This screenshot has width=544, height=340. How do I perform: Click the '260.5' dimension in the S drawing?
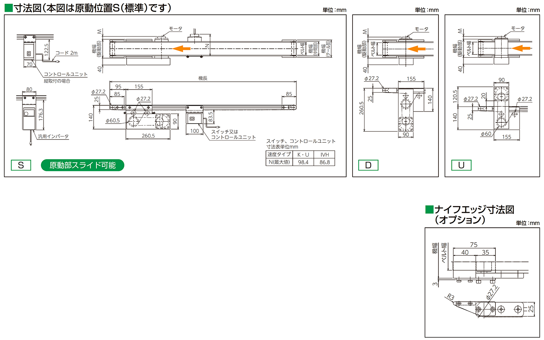click(148, 136)
